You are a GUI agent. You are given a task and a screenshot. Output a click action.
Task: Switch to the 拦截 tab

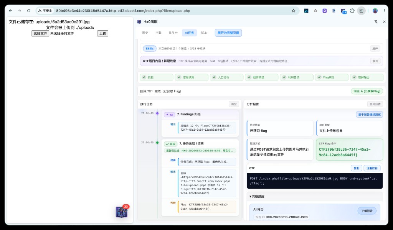158,33
